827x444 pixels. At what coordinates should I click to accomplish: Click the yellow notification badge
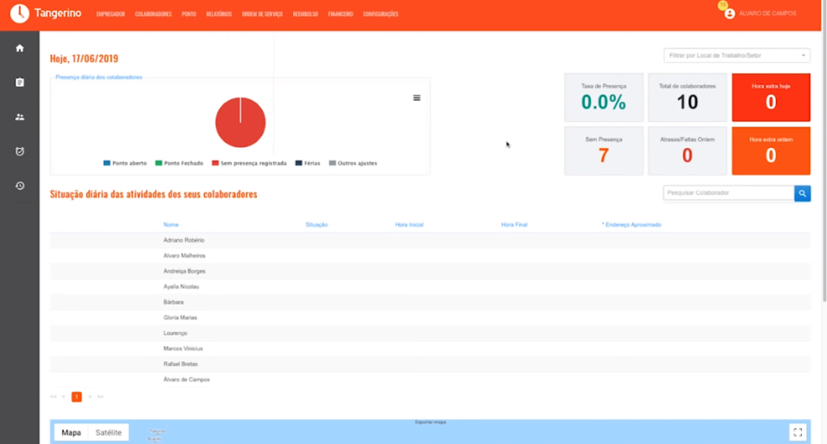tap(723, 5)
